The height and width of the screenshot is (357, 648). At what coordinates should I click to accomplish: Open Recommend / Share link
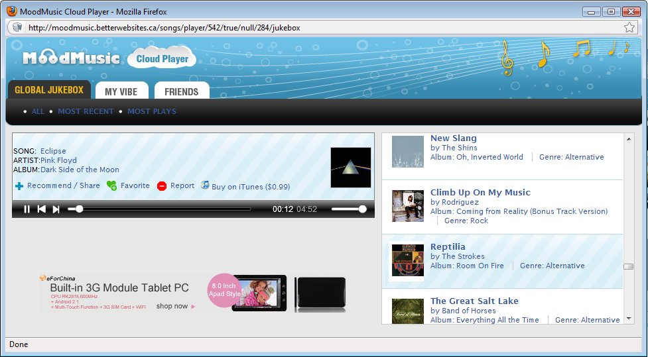pos(63,185)
